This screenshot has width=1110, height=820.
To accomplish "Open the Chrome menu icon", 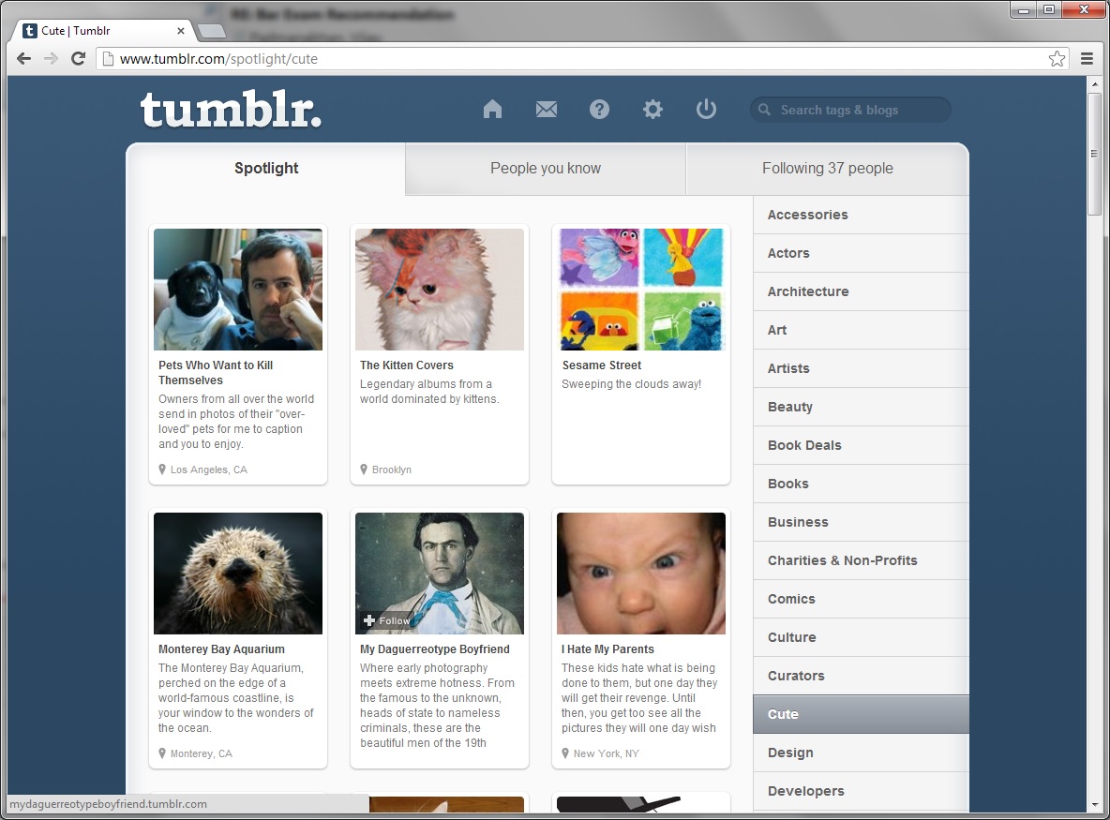I will (1087, 59).
